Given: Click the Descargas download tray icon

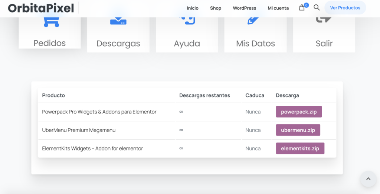Looking at the screenshot, I should (118, 21).
